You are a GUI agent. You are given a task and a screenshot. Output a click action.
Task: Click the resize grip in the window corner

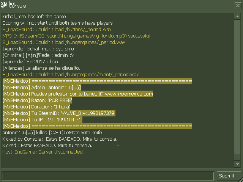241,180
